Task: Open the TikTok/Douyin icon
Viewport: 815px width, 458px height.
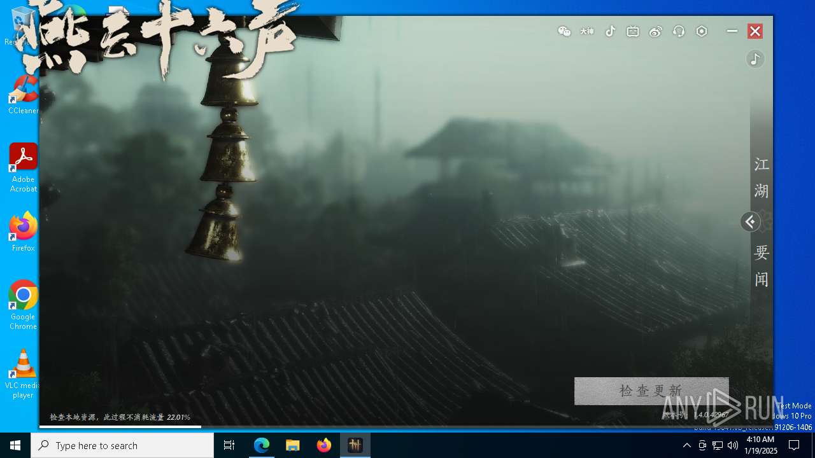Action: point(610,31)
